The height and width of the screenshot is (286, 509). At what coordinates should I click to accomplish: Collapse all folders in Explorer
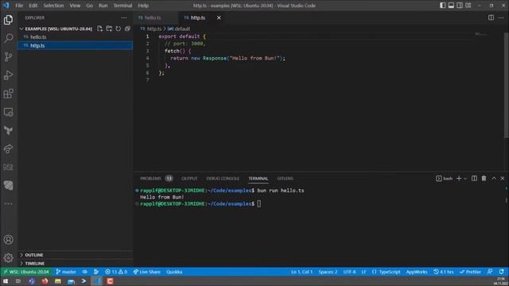(x=127, y=29)
